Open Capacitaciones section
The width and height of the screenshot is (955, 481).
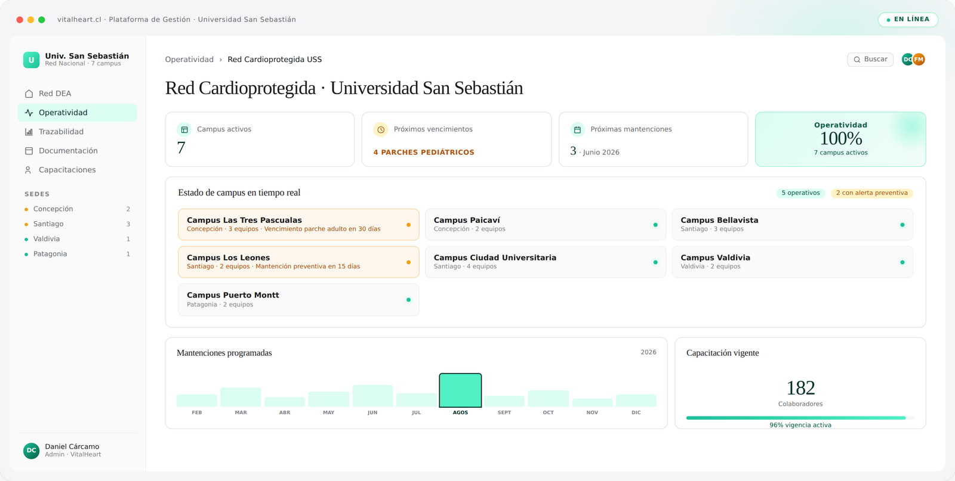point(78,170)
